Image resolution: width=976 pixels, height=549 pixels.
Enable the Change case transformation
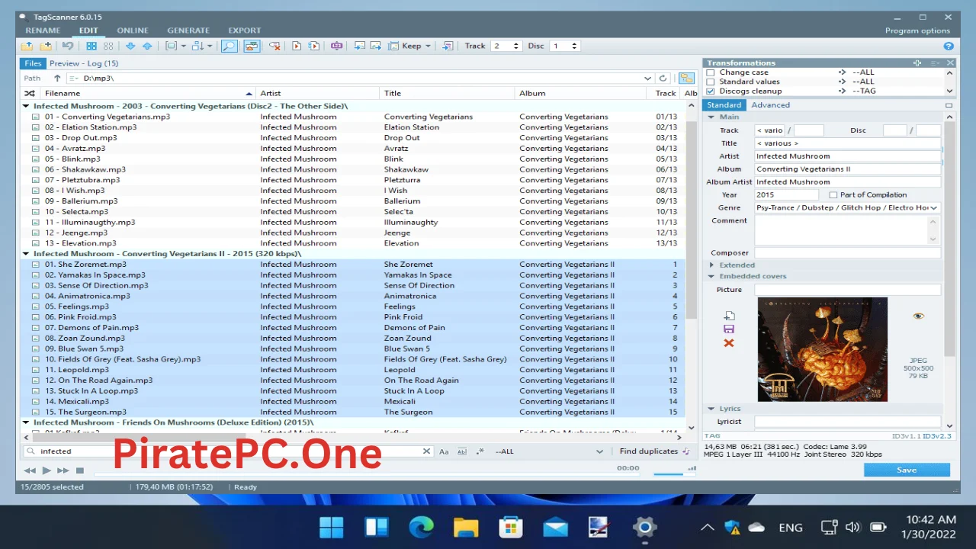point(711,72)
